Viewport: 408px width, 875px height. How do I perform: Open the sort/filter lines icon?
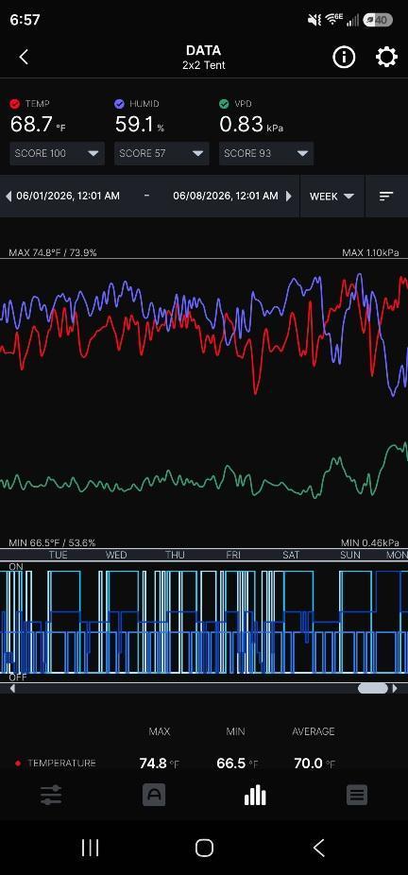(x=386, y=196)
